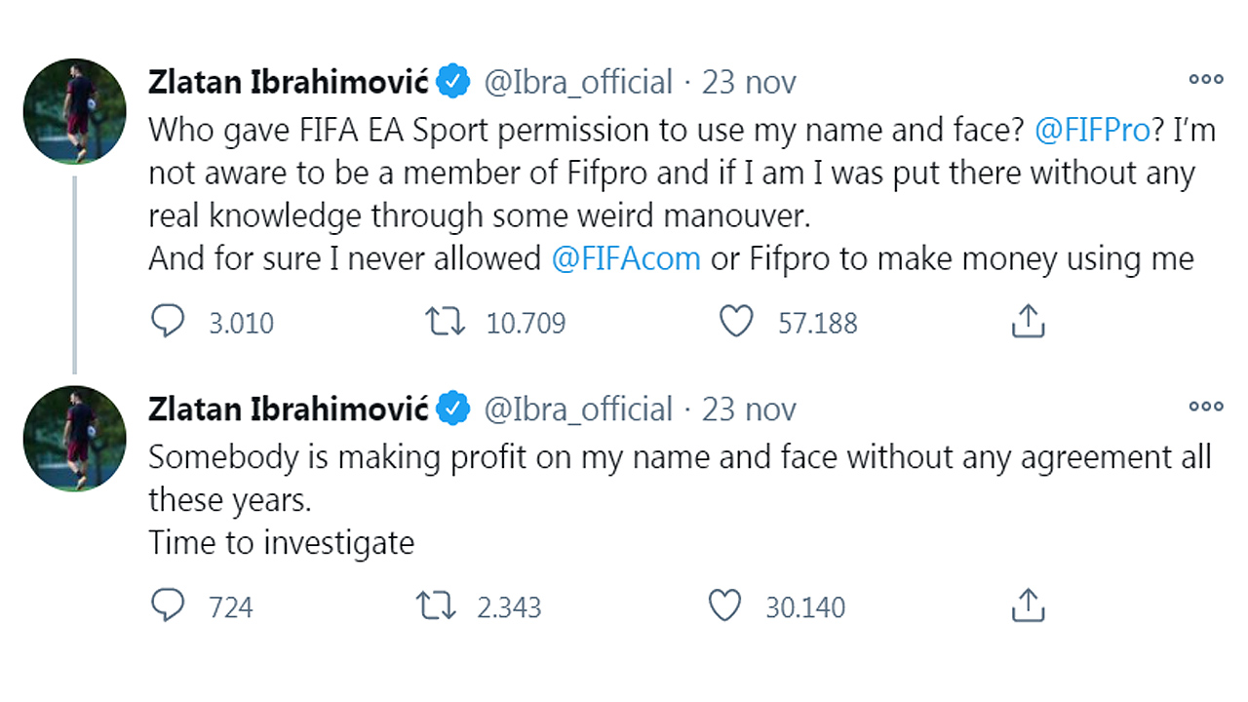The width and height of the screenshot is (1248, 702).
Task: Reply to the 'Time to investigate' tweet
Action: point(169,606)
